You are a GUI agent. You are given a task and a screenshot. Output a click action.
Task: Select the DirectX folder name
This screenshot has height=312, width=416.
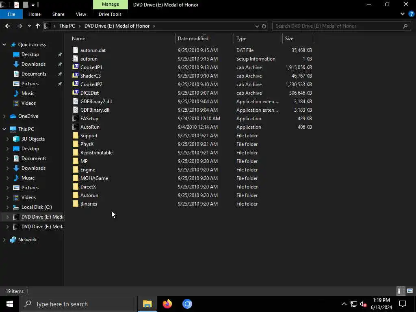(88, 187)
